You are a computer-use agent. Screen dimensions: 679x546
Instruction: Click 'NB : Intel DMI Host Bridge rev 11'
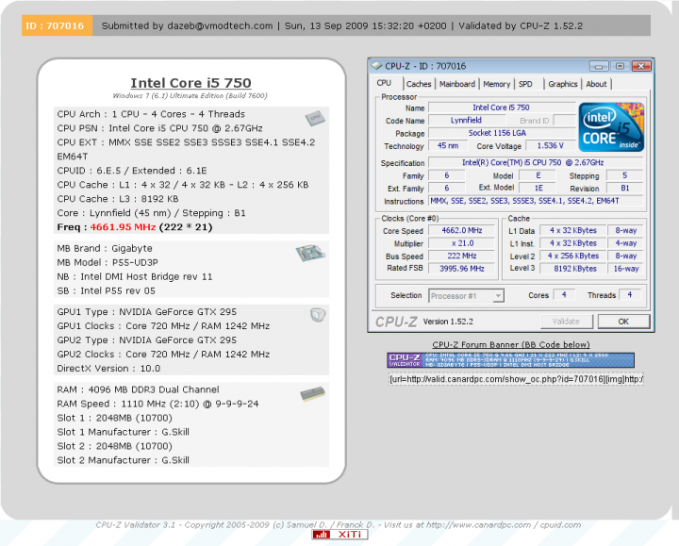tap(135, 276)
